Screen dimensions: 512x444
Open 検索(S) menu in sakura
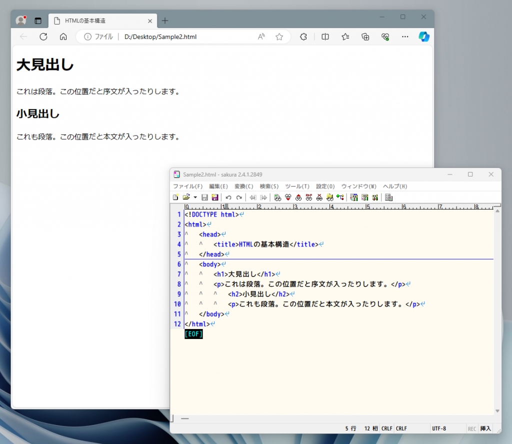269,186
